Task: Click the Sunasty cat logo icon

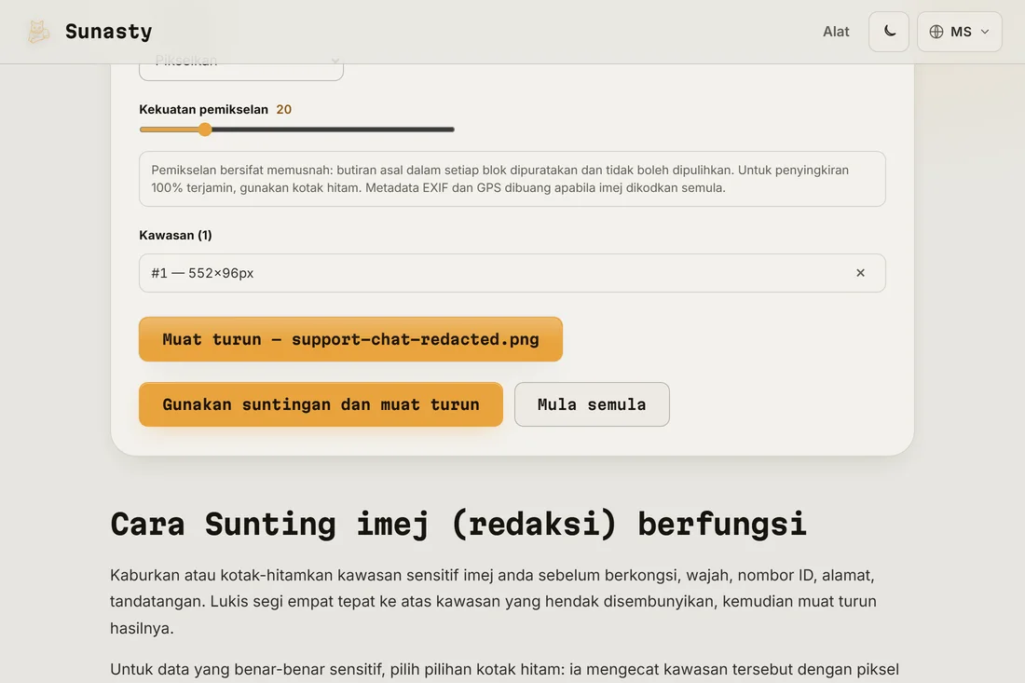Action: pos(38,32)
